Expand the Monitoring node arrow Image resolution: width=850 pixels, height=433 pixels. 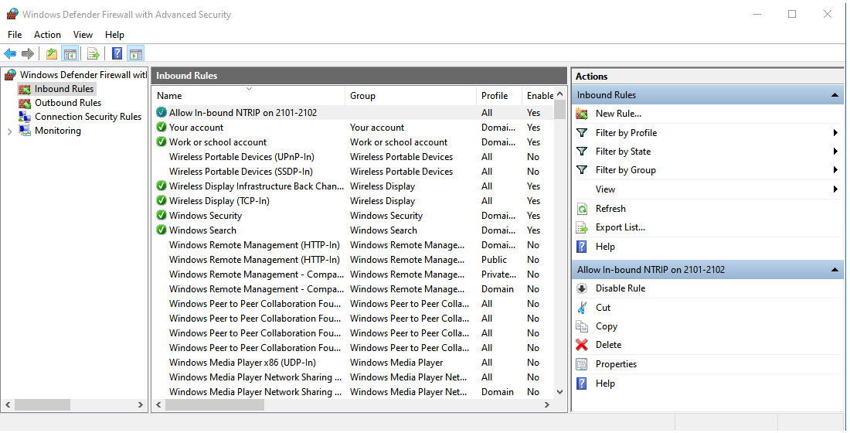click(9, 131)
